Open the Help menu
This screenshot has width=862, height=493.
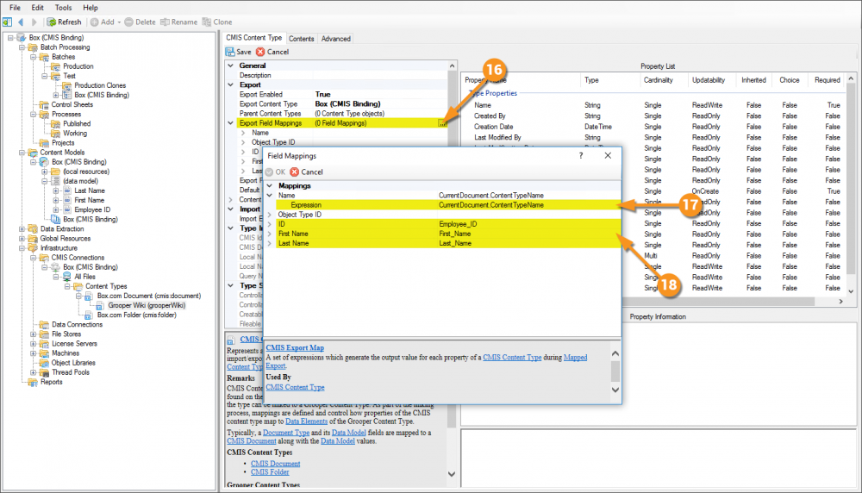tap(91, 8)
